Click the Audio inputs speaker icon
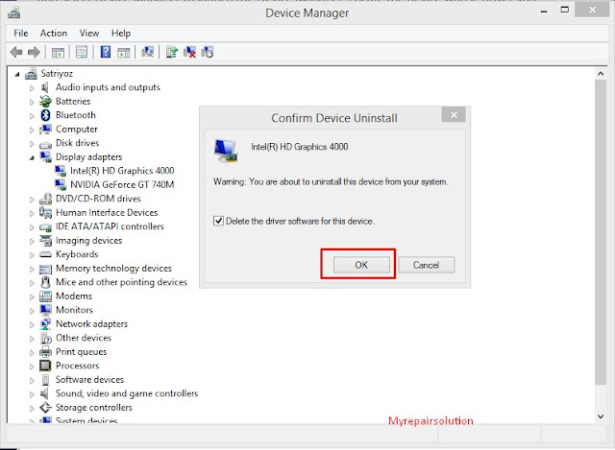The height and width of the screenshot is (450, 615). 45,87
